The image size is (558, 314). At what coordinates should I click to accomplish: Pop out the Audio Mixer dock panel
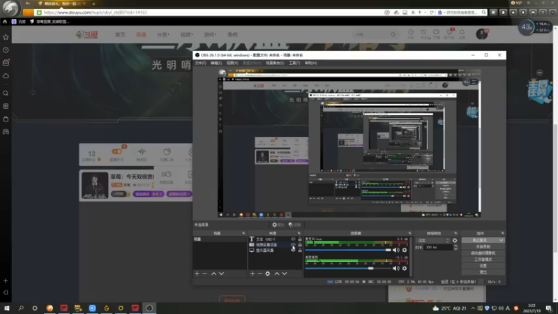click(409, 233)
